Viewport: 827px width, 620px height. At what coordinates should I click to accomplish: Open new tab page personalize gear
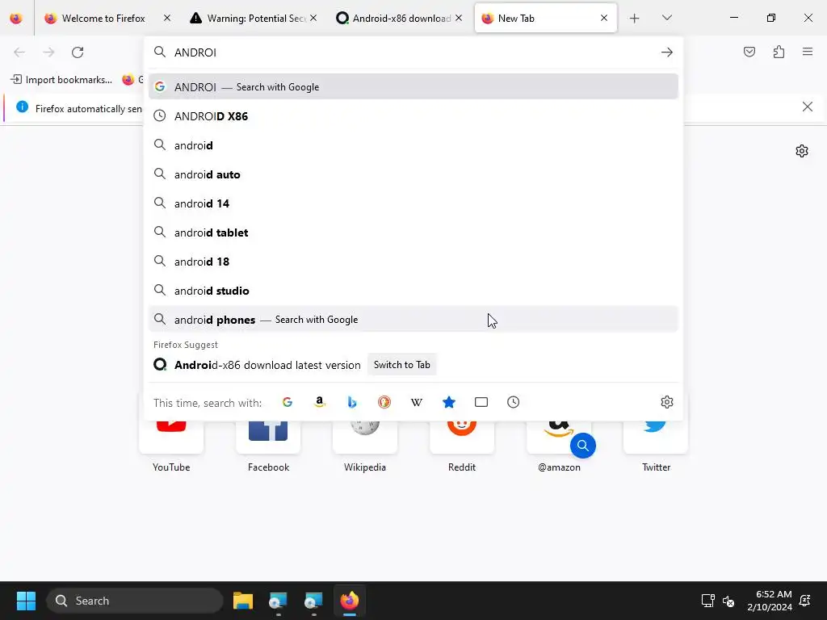pyautogui.click(x=802, y=151)
